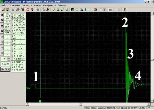Save the oscillogram using the floppy disk icon
This screenshot has width=154, height=110.
(8, 10)
